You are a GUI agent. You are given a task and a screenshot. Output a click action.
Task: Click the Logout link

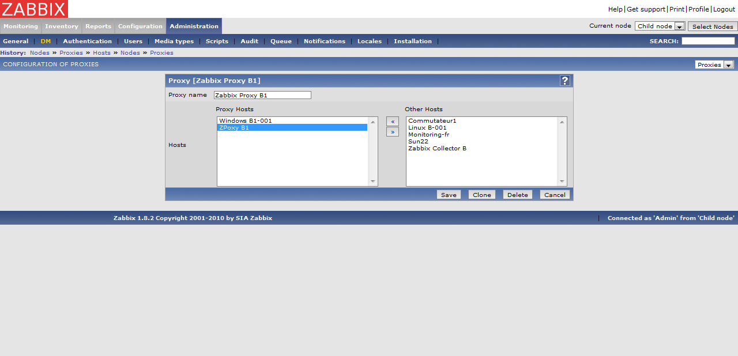click(x=724, y=9)
